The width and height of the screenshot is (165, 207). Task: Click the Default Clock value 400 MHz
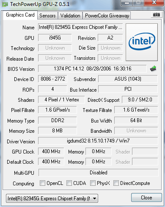click(51, 162)
